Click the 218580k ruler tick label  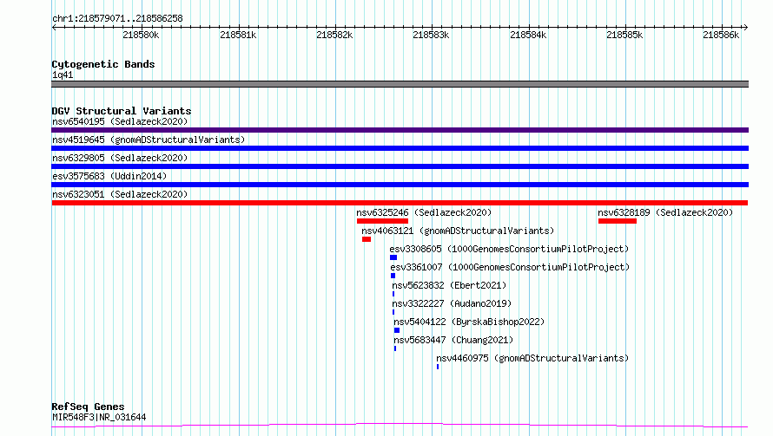[141, 35]
